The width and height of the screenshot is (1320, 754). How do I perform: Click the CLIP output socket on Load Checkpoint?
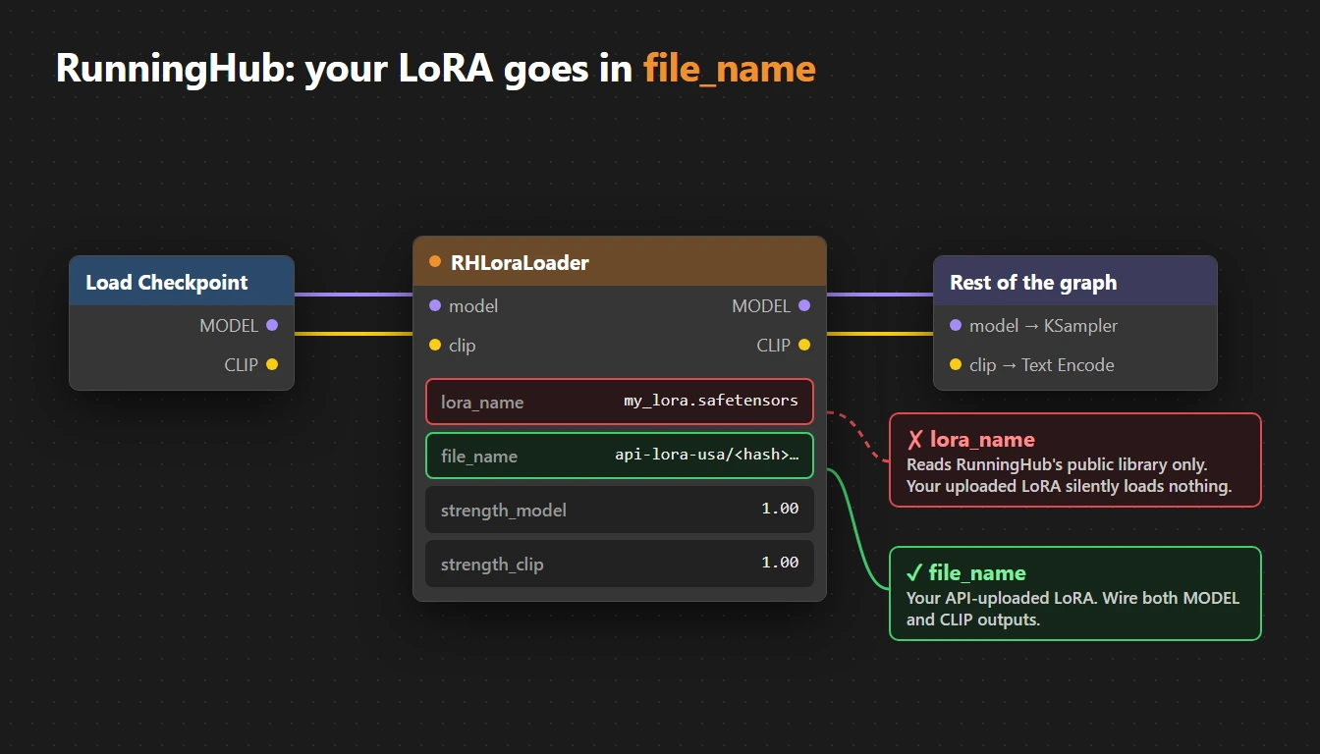click(x=272, y=364)
